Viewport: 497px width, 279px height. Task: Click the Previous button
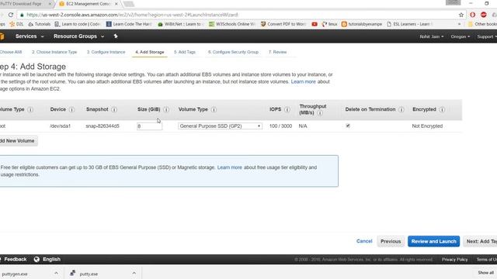pos(391,241)
